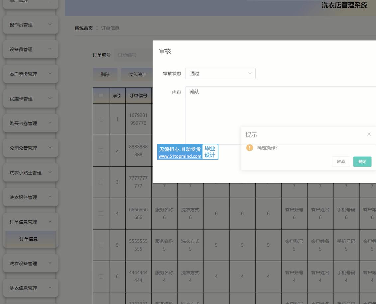Screen dimensions: 376x304
Task: Check the checkbox for row index 1
Action: [101, 119]
